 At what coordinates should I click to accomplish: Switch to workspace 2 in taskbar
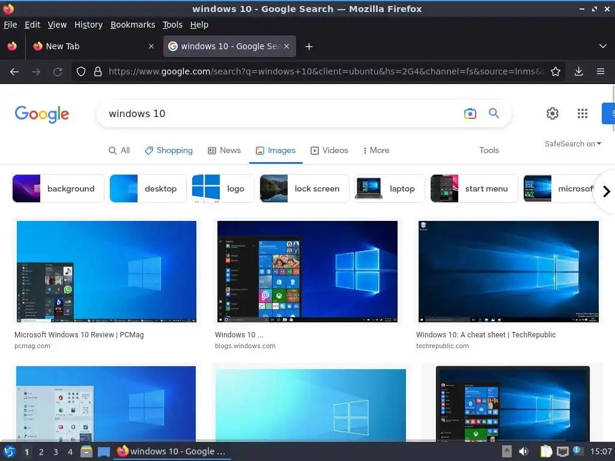pyautogui.click(x=41, y=452)
